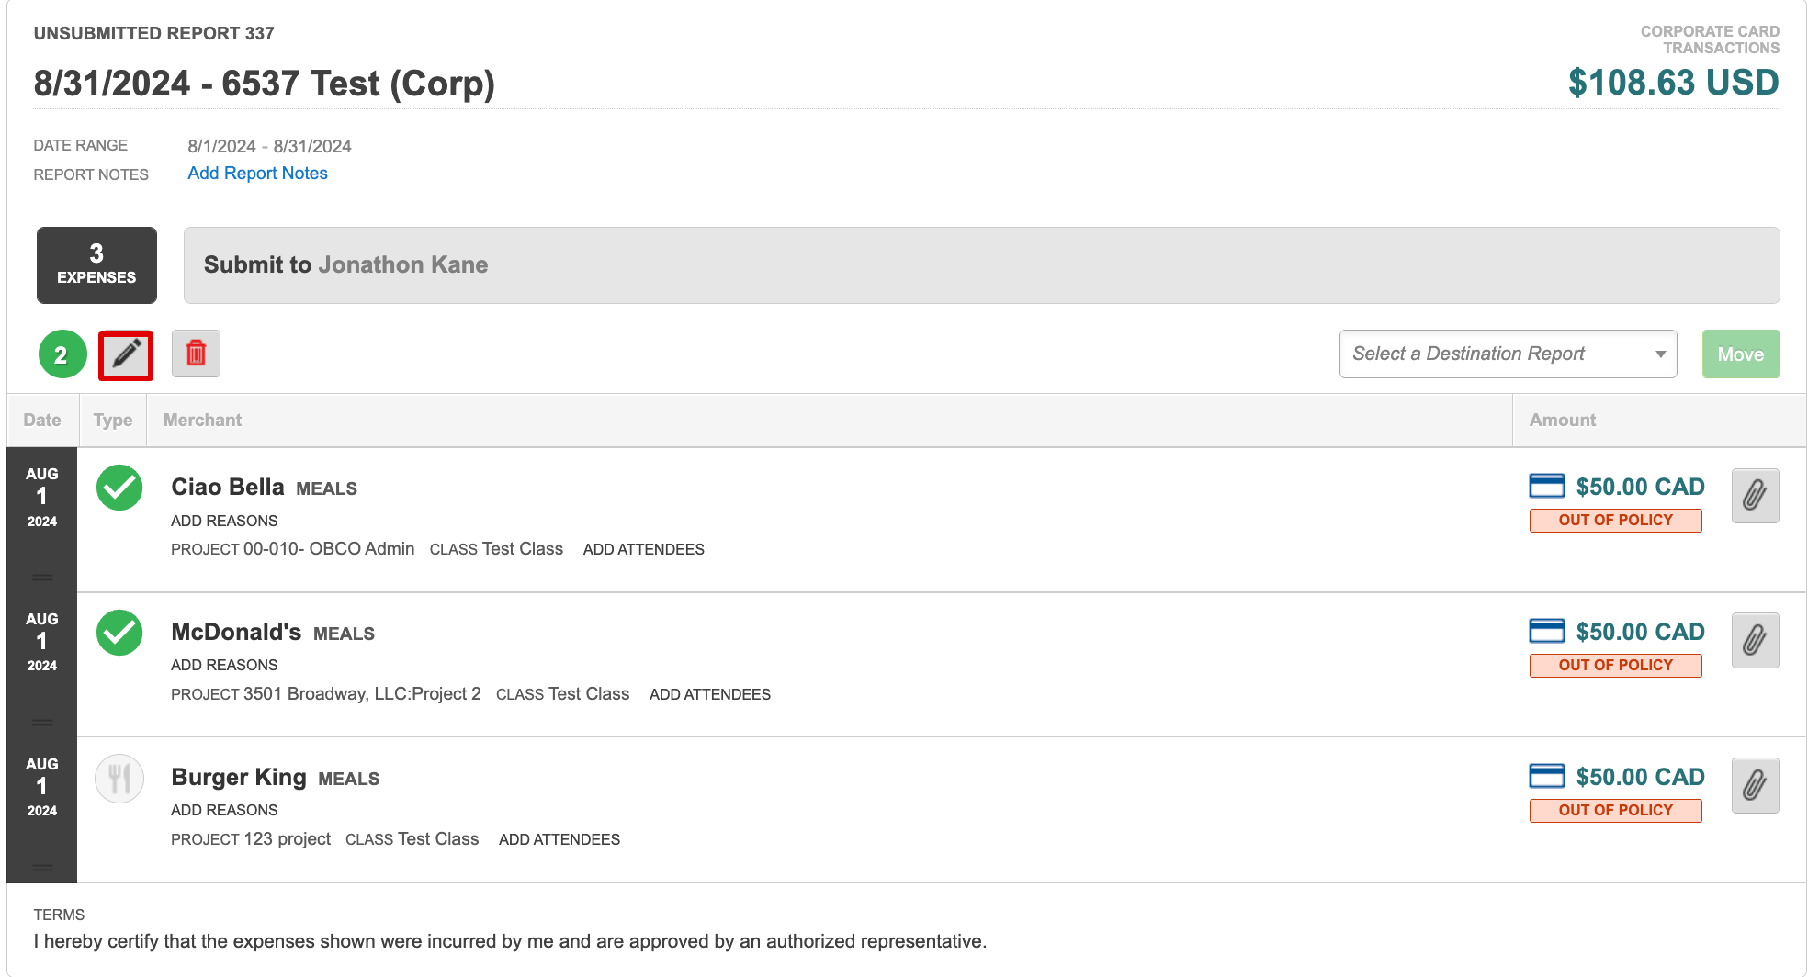The width and height of the screenshot is (1808, 977).
Task: Open the Burger King receipt paperclip attachment
Action: (1755, 785)
